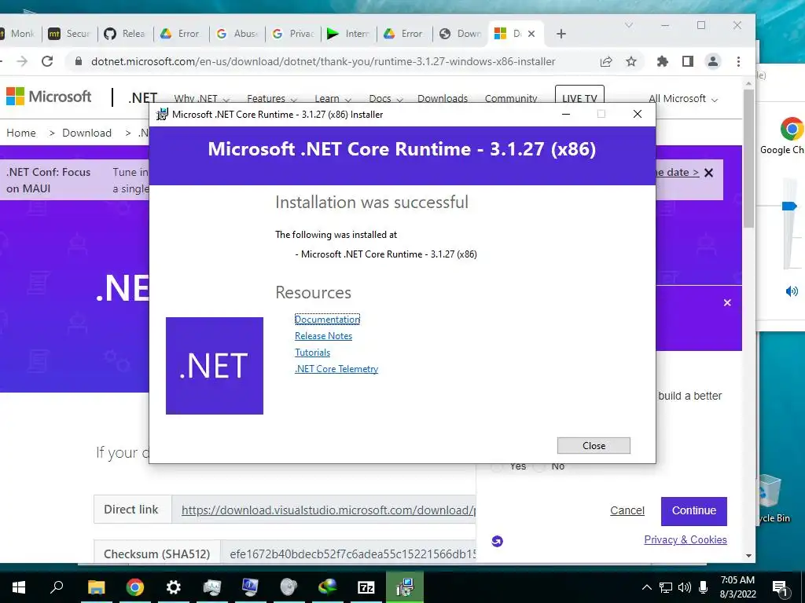805x603 pixels.
Task: Open a new Chrome tab
Action: pyautogui.click(x=561, y=34)
